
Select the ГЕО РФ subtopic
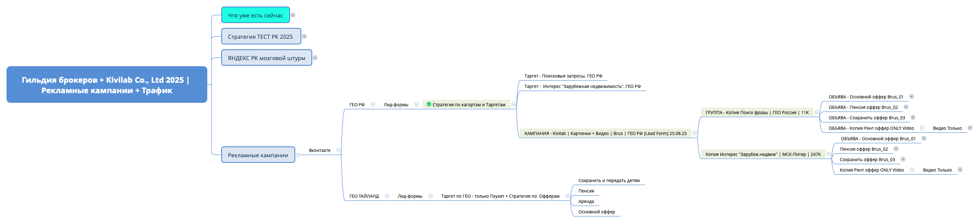[x=357, y=105]
